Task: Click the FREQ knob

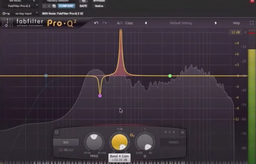Action: coord(94,142)
